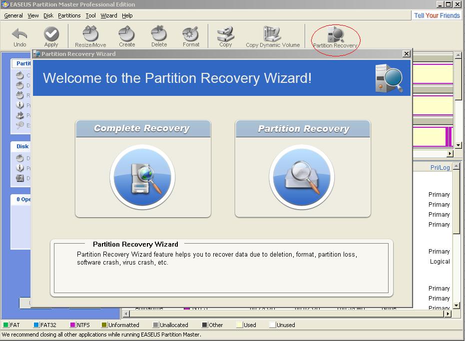Click last icon in Disk side panel
Screen dimensions: 465x341
click(x=20, y=178)
